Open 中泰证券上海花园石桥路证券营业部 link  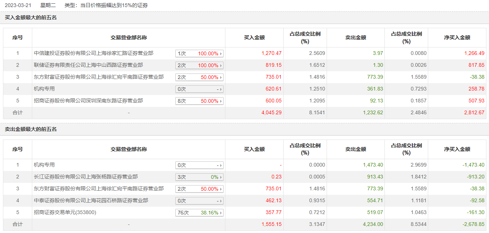click(91, 200)
